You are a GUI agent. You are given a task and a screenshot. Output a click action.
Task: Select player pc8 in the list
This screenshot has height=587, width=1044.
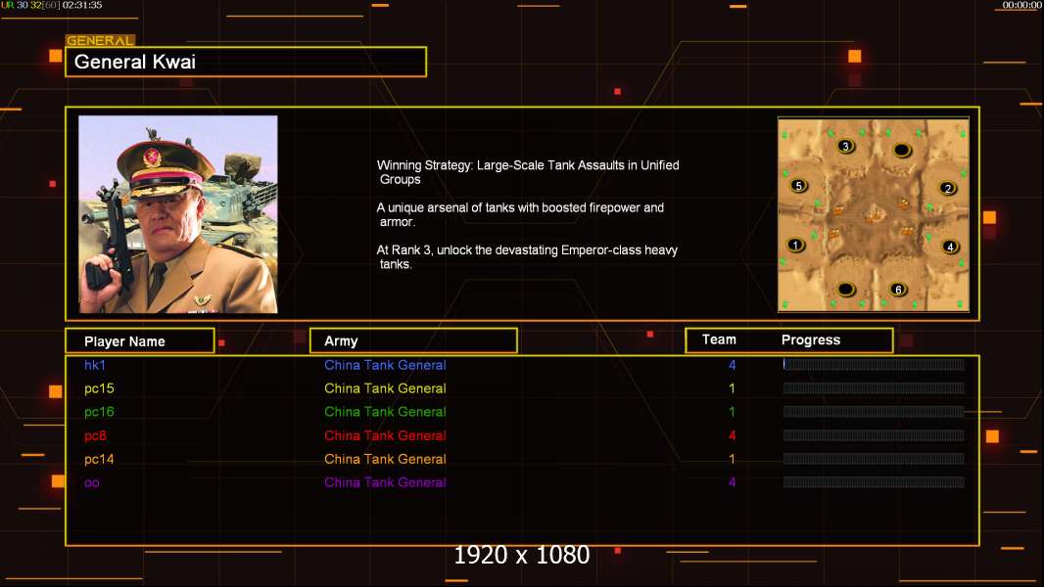point(95,435)
